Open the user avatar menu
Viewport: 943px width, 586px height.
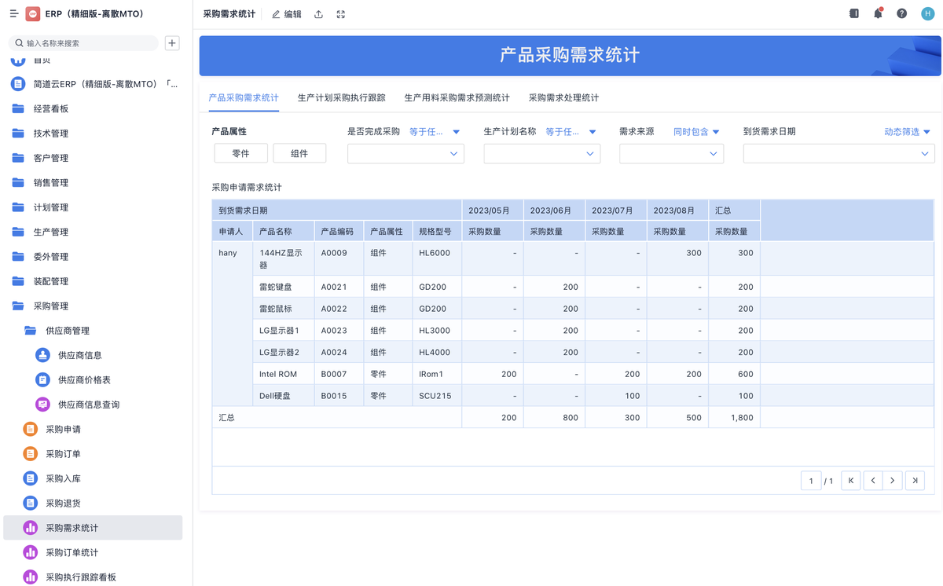[927, 14]
